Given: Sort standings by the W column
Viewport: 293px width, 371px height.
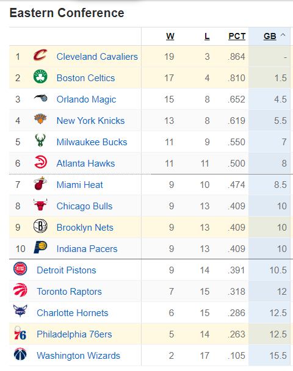Looking at the screenshot, I should pyautogui.click(x=170, y=36).
